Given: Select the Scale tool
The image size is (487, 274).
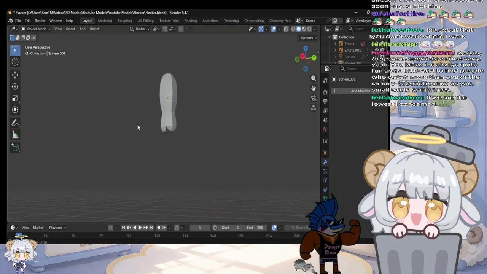Looking at the screenshot, I should (x=15, y=98).
